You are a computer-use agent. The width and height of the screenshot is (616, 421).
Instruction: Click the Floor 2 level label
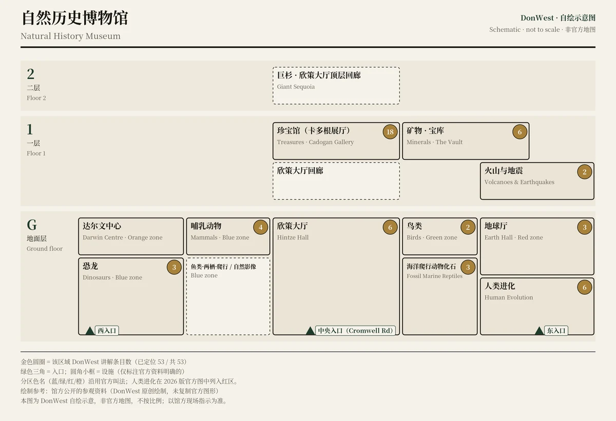click(x=36, y=98)
